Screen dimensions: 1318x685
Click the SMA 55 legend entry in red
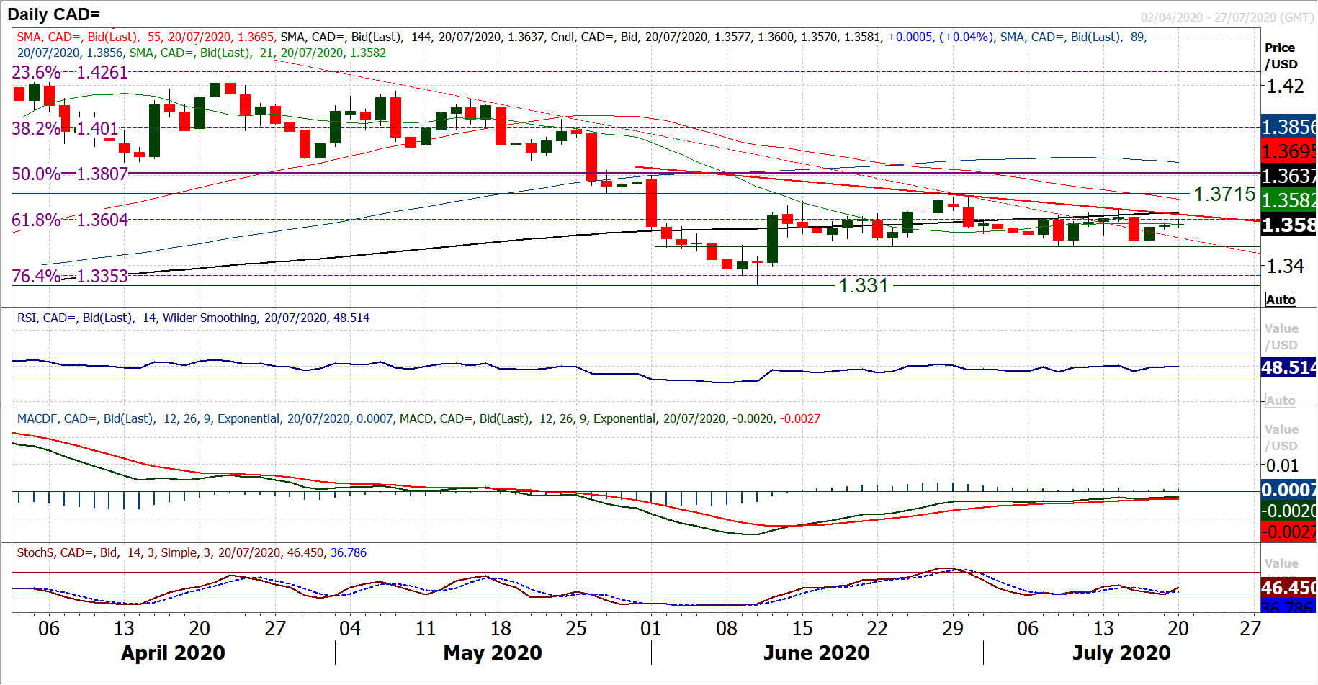point(145,37)
